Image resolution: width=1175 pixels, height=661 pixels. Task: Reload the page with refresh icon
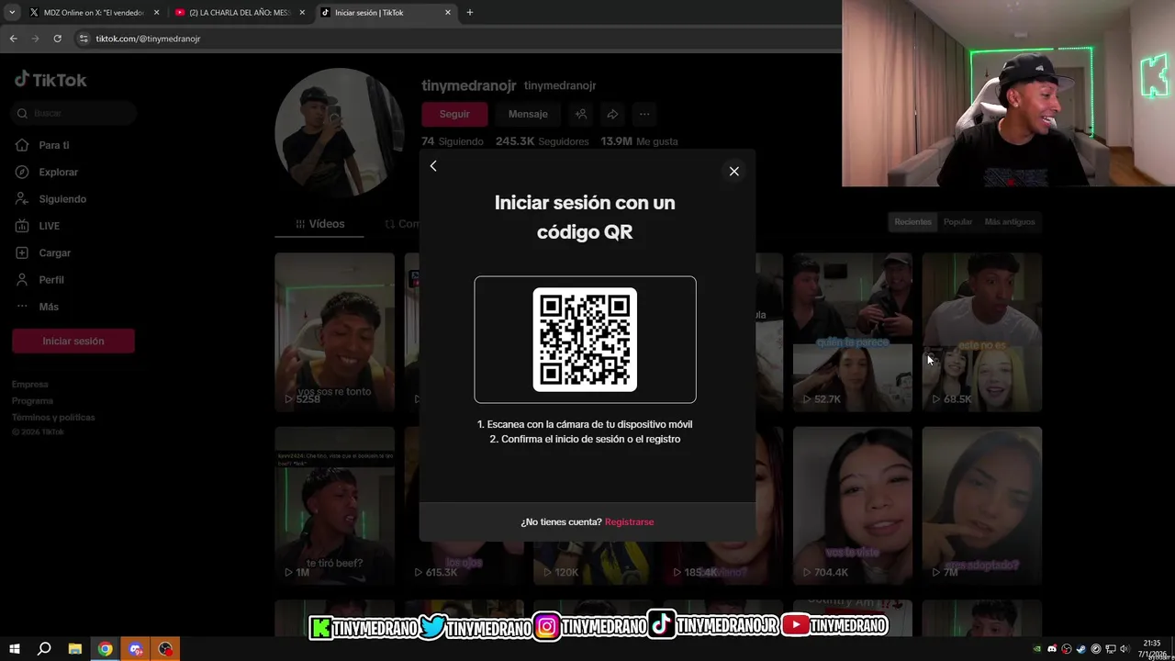click(57, 39)
